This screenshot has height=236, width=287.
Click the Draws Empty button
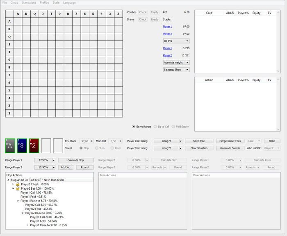pyautogui.click(x=155, y=19)
